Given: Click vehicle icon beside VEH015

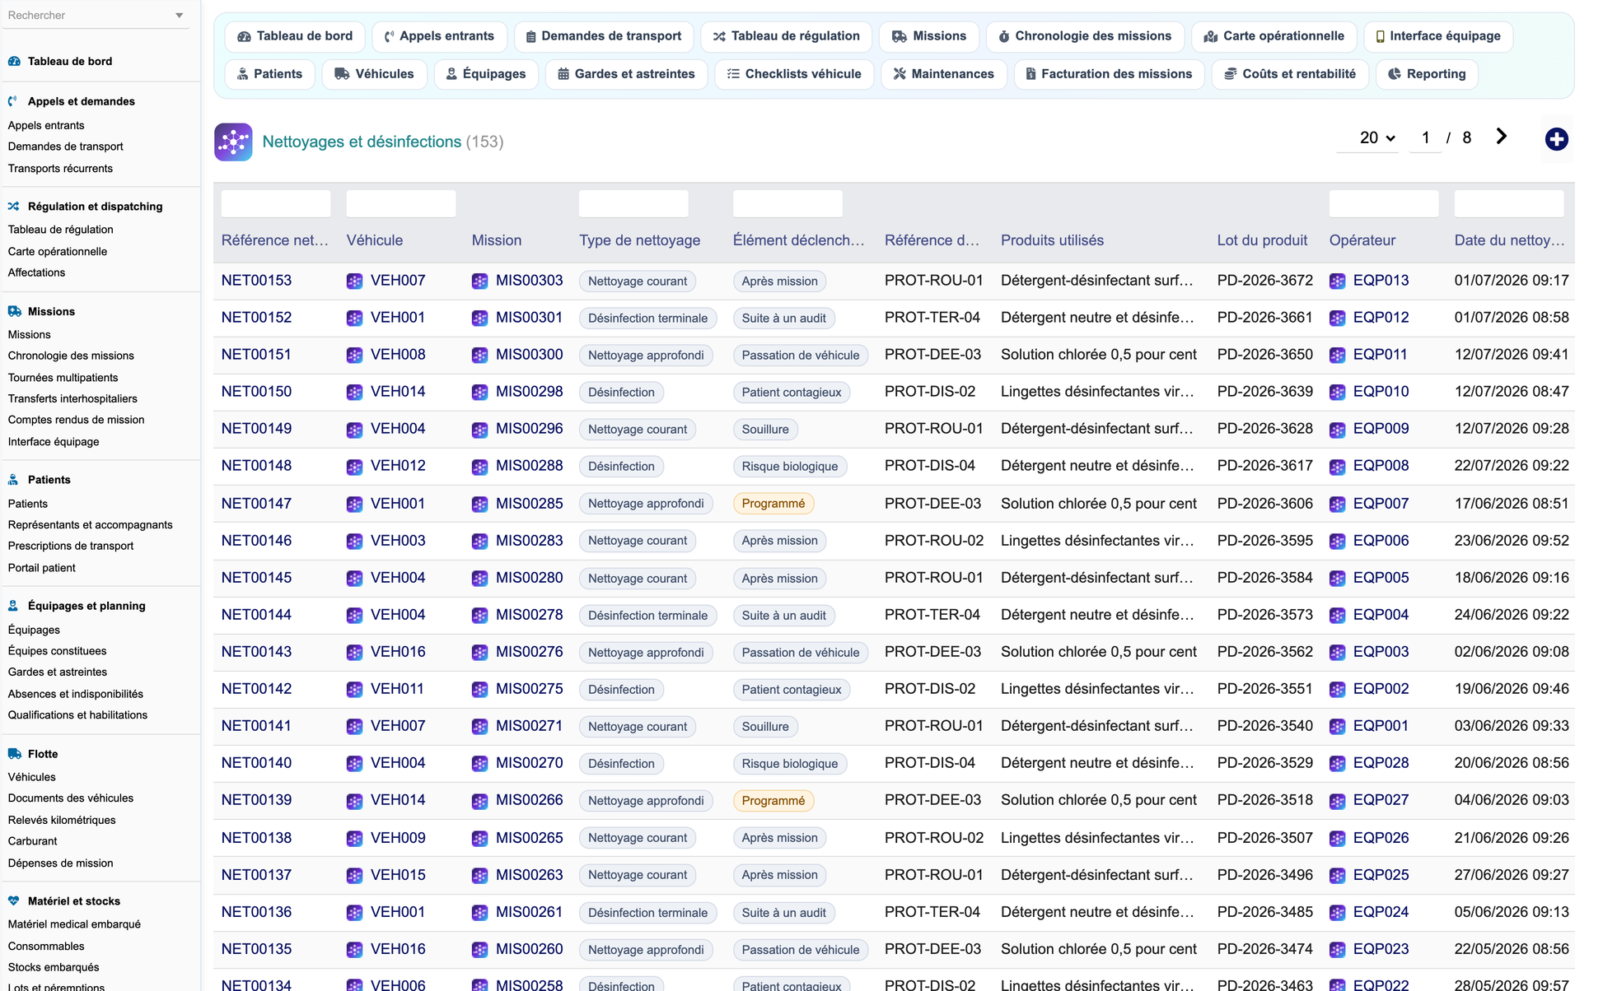Looking at the screenshot, I should [x=354, y=875].
